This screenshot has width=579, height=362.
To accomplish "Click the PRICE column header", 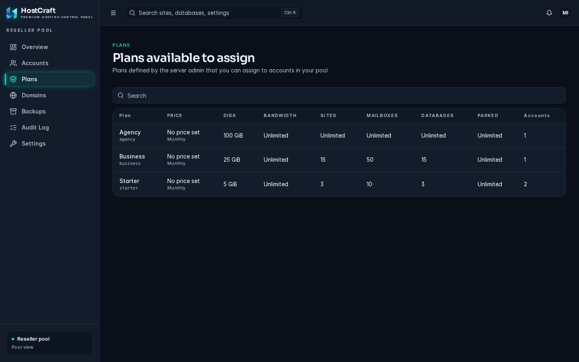I will pyautogui.click(x=175, y=115).
